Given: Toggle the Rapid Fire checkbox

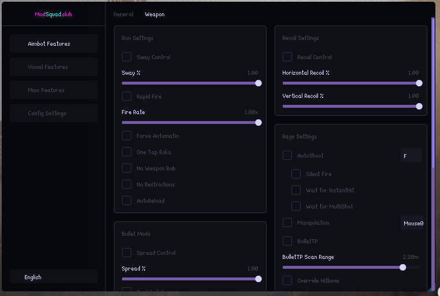Looking at the screenshot, I should click(x=127, y=96).
